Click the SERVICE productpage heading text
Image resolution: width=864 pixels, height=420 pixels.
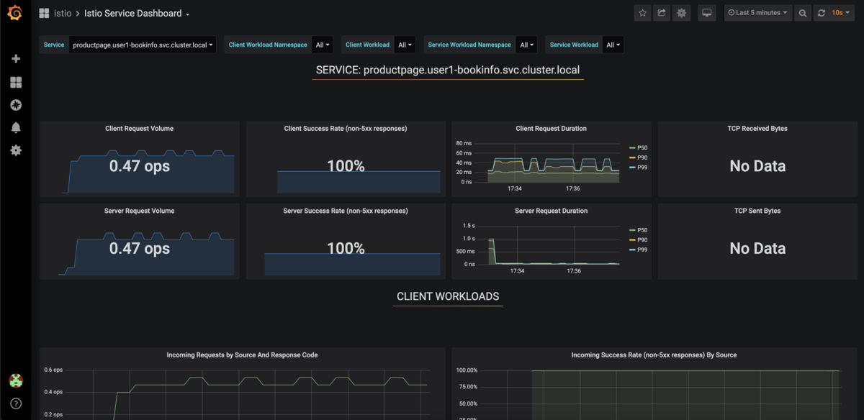click(448, 70)
